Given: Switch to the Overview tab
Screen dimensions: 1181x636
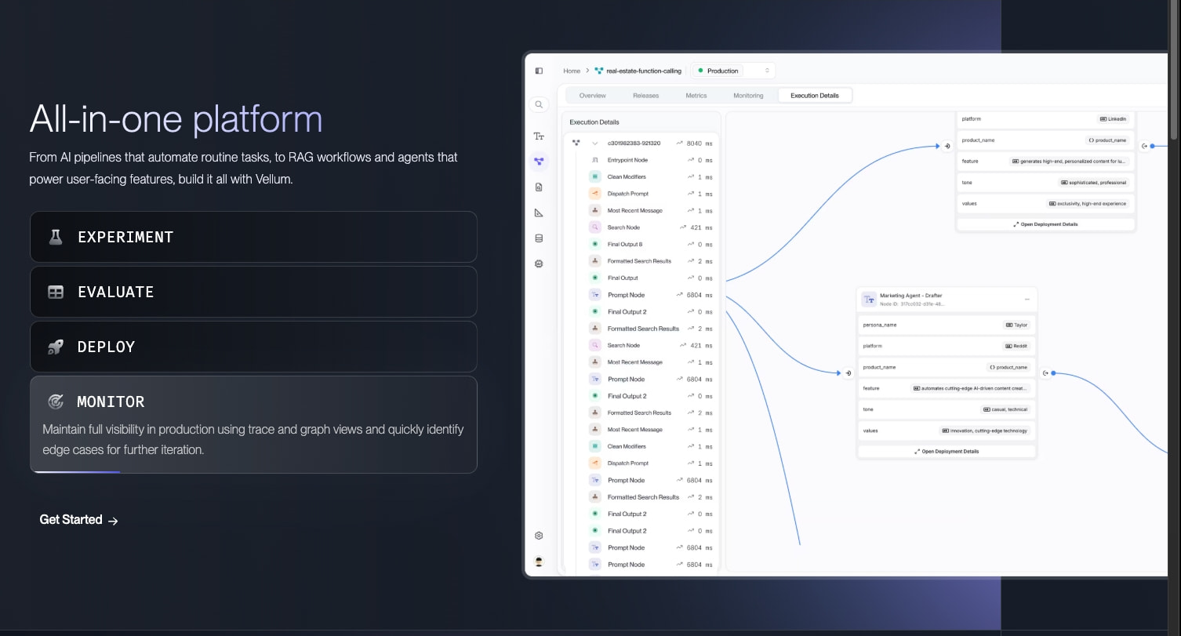Looking at the screenshot, I should pyautogui.click(x=592, y=96).
